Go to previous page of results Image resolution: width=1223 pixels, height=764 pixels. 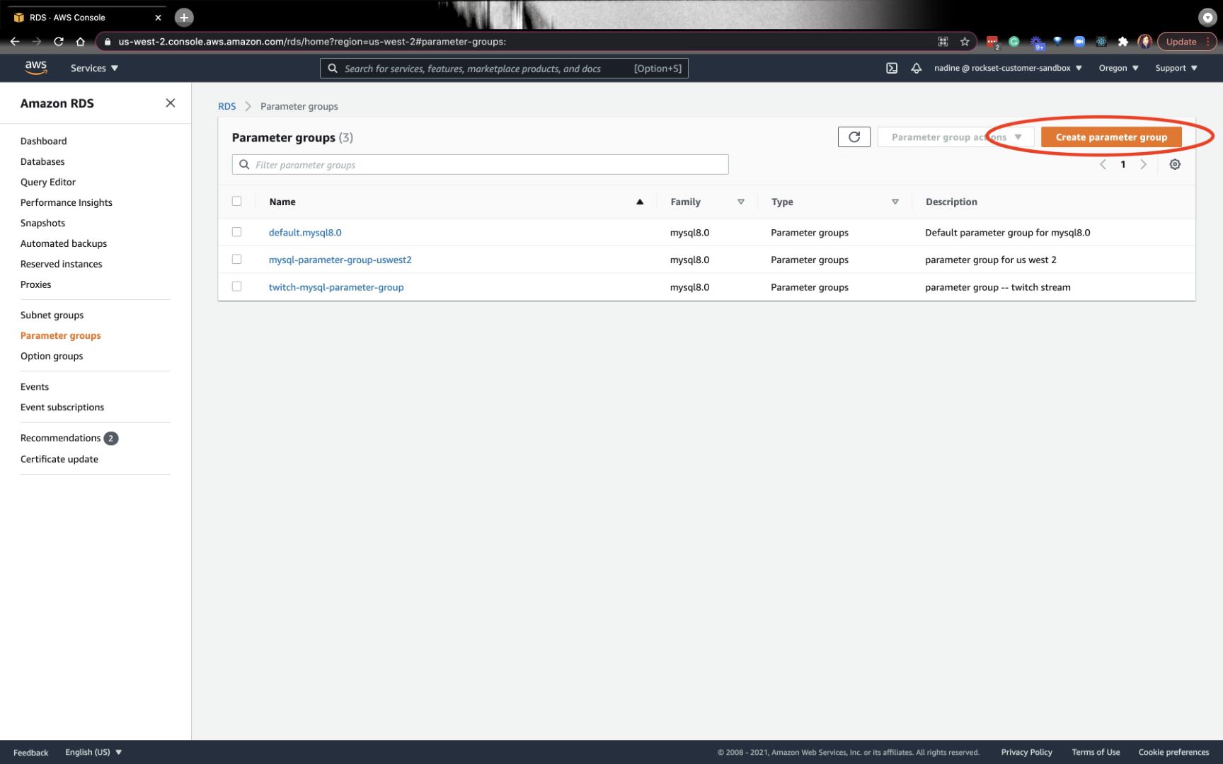(x=1103, y=164)
